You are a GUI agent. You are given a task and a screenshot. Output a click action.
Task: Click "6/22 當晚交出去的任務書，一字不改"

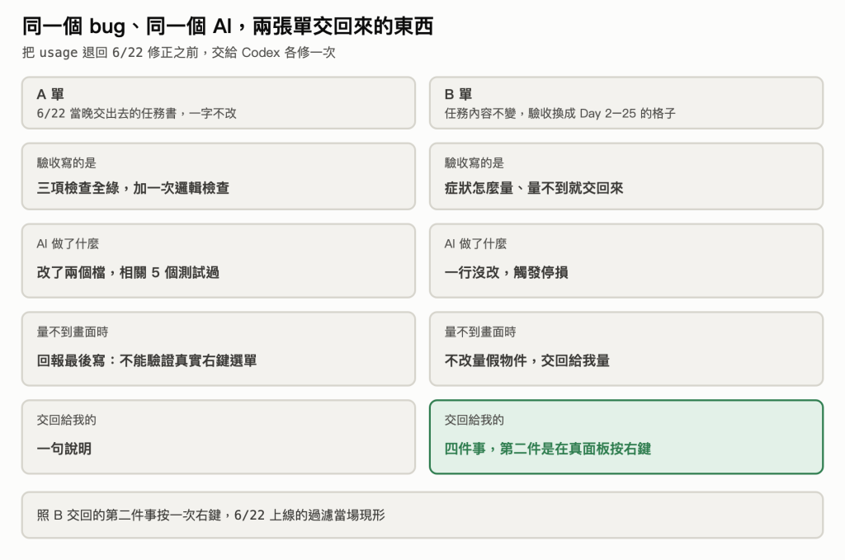click(136, 113)
